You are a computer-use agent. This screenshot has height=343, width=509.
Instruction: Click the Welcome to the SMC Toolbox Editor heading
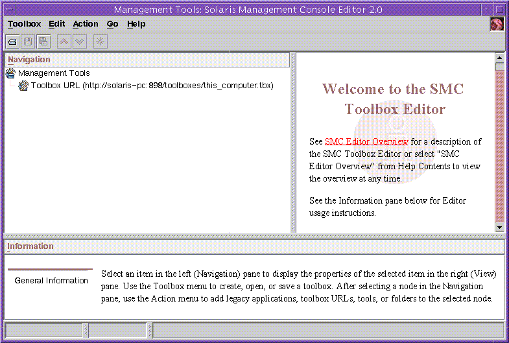pyautogui.click(x=394, y=99)
